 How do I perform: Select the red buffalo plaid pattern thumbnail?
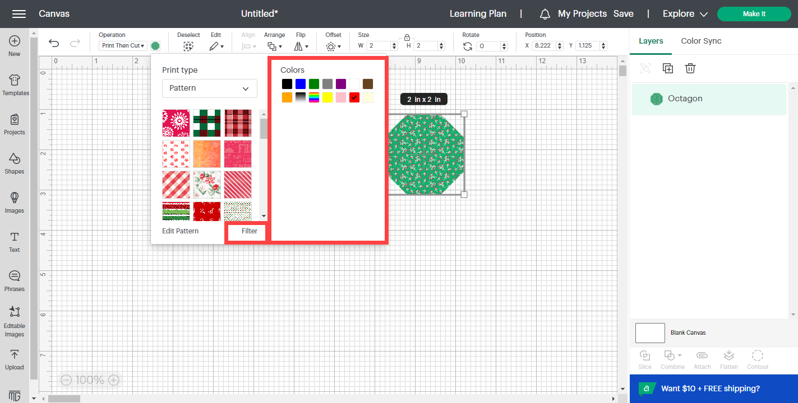[237, 123]
